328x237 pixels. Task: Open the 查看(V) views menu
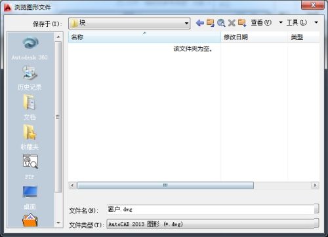click(x=261, y=22)
